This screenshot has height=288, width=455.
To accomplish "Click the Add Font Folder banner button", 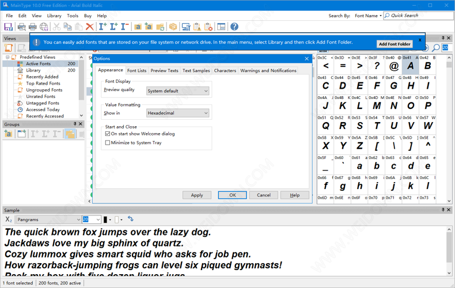I will 395,44.
